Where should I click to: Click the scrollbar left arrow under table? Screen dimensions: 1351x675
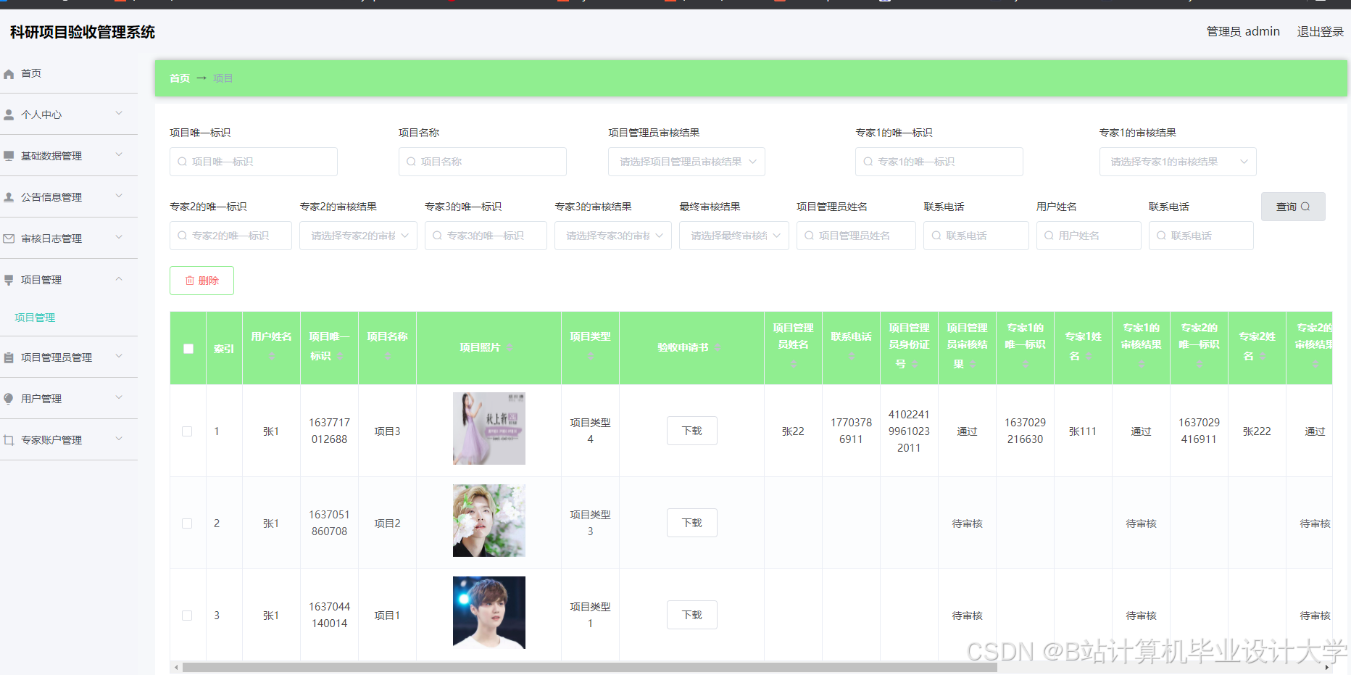click(x=176, y=668)
